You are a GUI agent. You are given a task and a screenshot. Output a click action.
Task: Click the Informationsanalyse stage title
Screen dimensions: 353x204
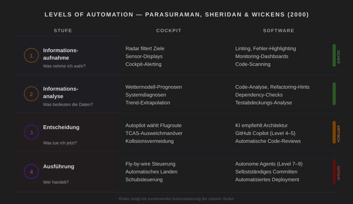pos(61,92)
